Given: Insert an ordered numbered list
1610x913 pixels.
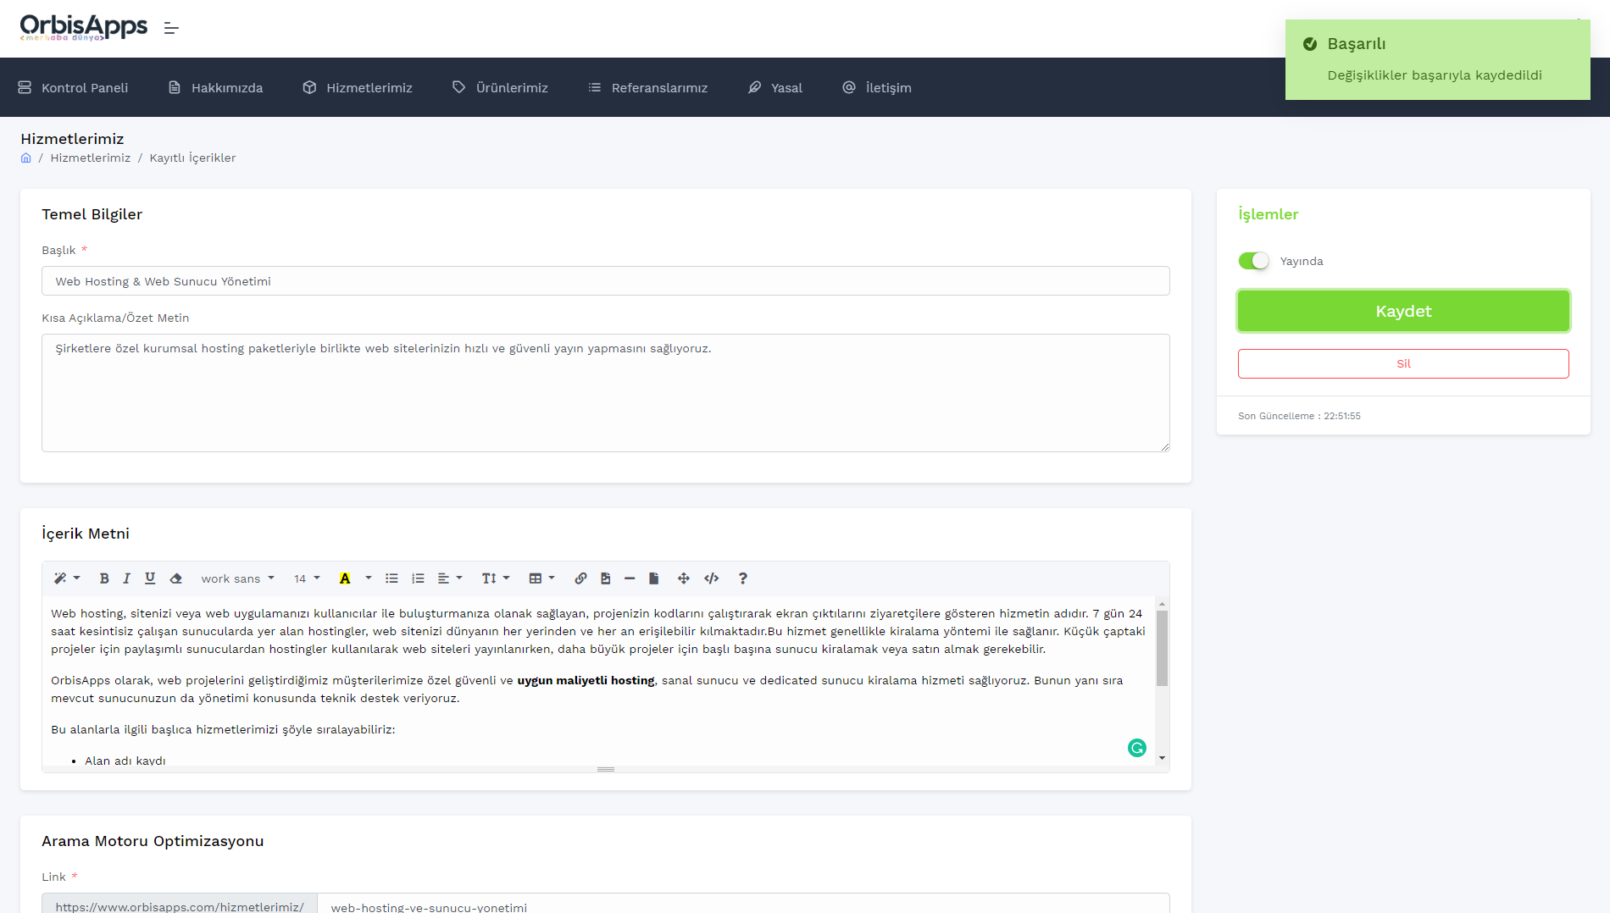Looking at the screenshot, I should (x=418, y=578).
